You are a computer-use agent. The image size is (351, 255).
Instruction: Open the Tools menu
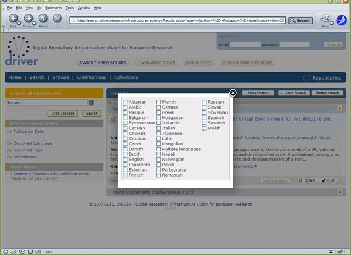click(x=70, y=8)
